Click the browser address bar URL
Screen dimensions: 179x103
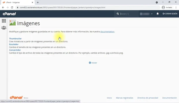(x=63, y=7)
